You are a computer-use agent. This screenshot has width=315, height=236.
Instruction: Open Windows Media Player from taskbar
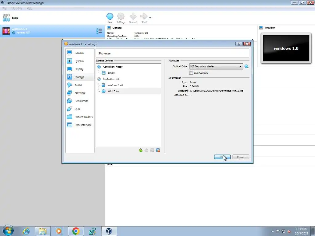[59, 231]
